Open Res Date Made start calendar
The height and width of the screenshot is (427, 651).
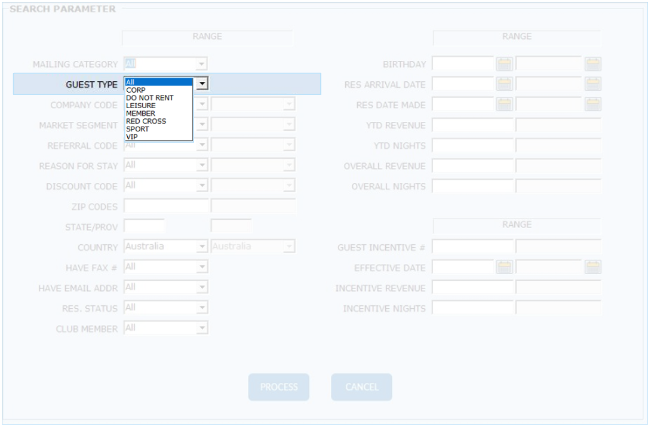[x=505, y=105]
